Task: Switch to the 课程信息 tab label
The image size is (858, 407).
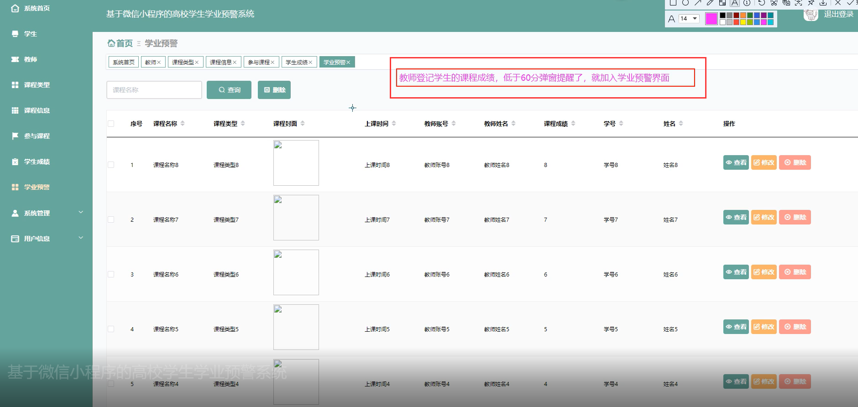Action: point(221,63)
